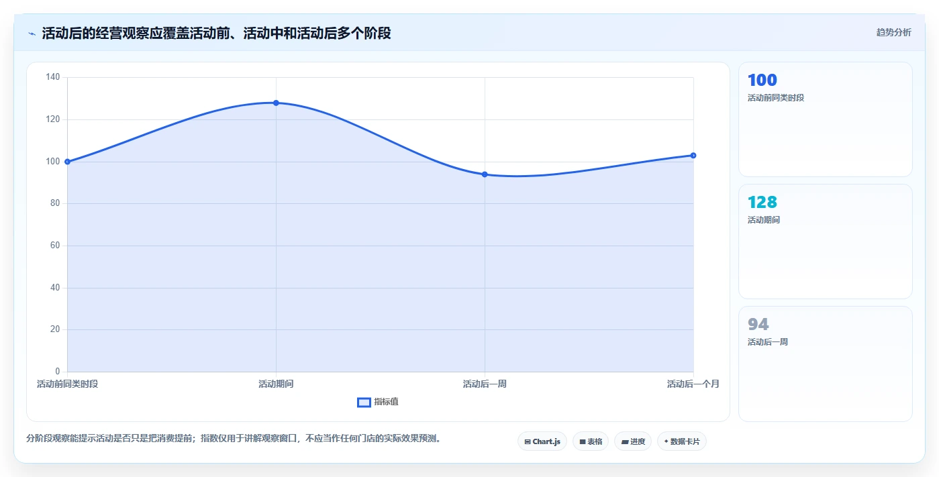This screenshot has height=477, width=939.
Task: Click the data point for 活动后一个月
Action: 693,156
